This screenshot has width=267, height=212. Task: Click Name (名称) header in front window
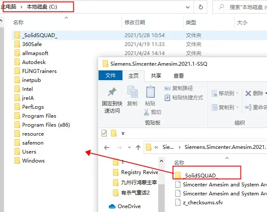click(179, 163)
